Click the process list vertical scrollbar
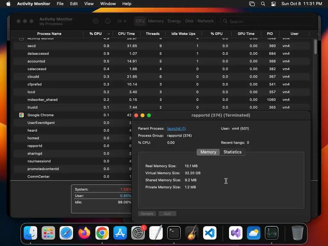Screen dimensions: 328x246 pyautogui.click(x=315, y=47)
